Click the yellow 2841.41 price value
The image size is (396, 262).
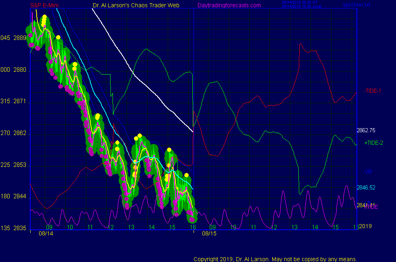point(365,205)
